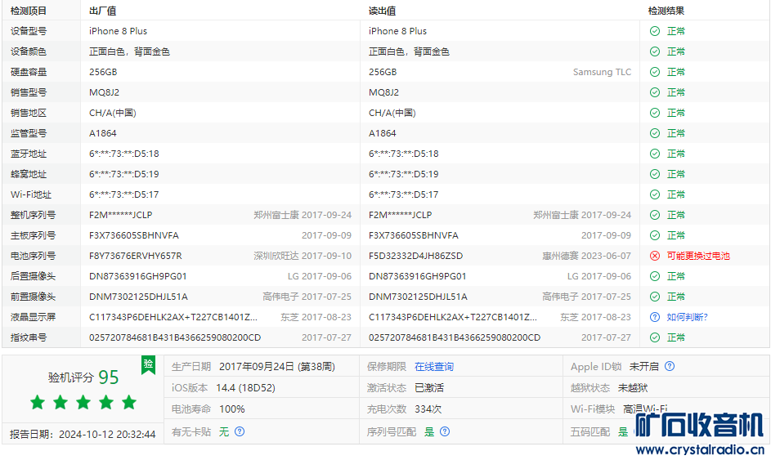This screenshot has height=460, width=771.
Task: Click help icon beside 序列号匹配 是
Action: (x=445, y=431)
